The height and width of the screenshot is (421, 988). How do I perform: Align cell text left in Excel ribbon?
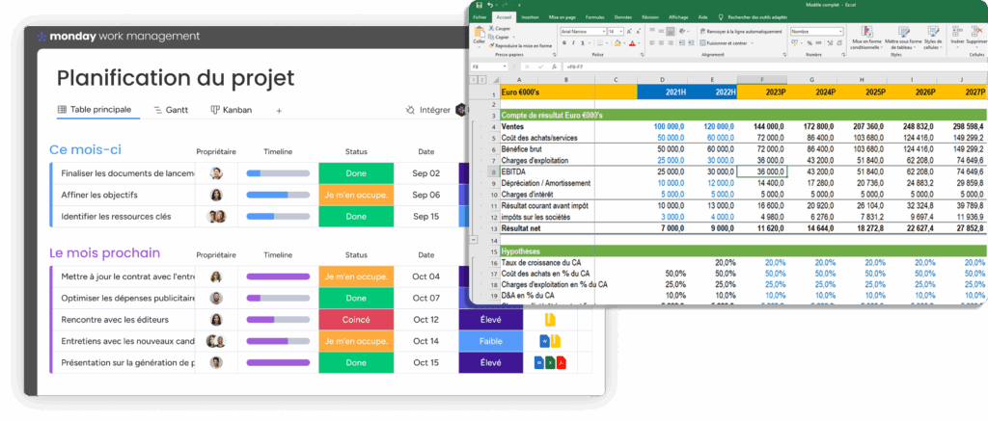[652, 42]
